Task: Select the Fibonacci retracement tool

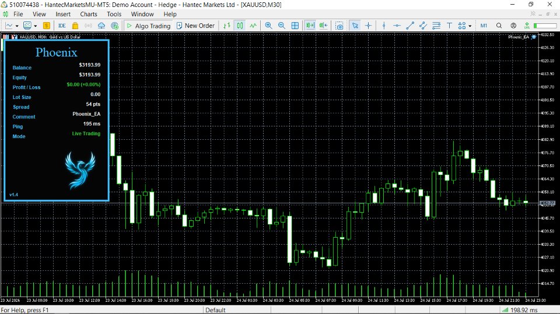Action: point(436,26)
